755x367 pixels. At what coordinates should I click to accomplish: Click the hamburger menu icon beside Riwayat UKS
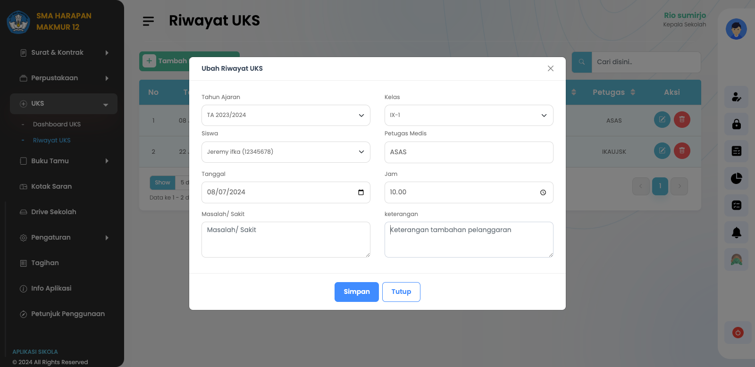point(149,21)
